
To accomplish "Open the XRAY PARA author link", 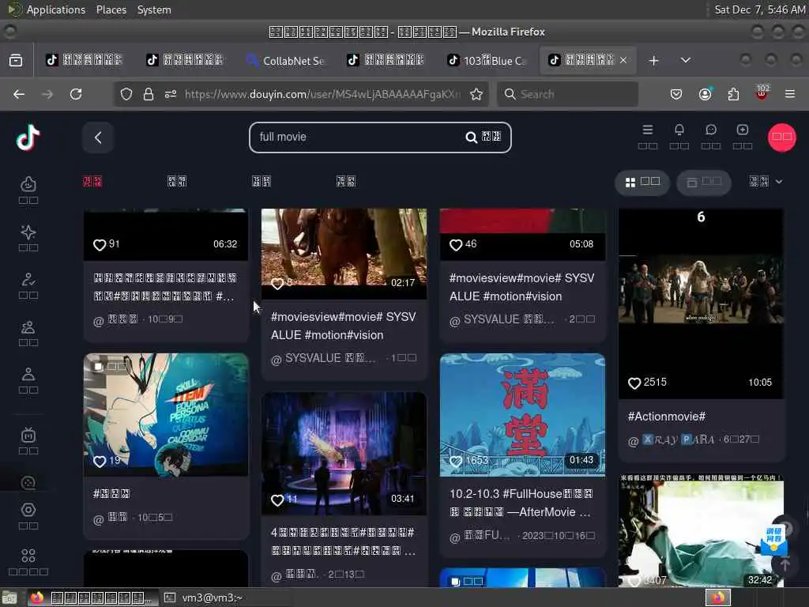I will pos(678,439).
